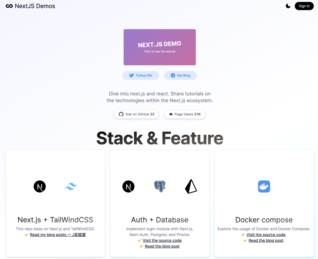Open Read my blog posts link
The width and height of the screenshot is (318, 259).
coord(58,235)
